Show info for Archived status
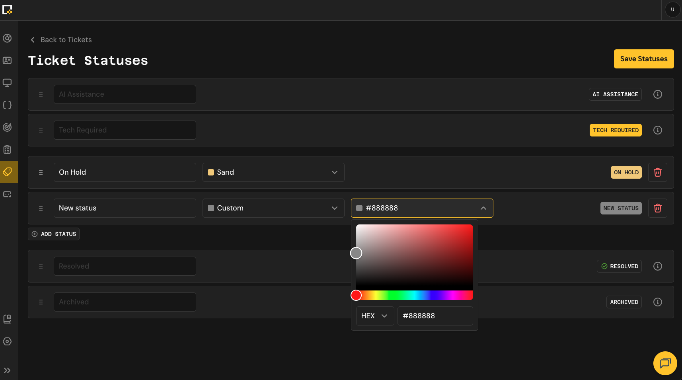682x380 pixels. [658, 302]
